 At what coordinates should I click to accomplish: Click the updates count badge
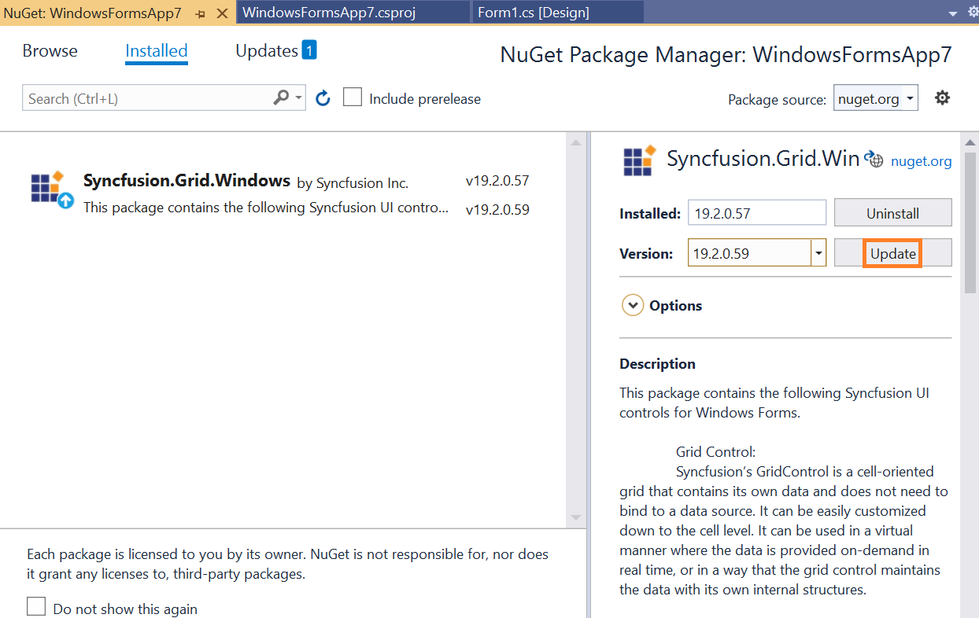[309, 50]
